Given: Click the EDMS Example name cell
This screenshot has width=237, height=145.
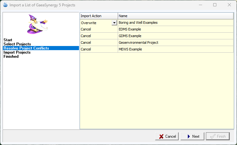Looking at the screenshot, I should coord(176,29).
